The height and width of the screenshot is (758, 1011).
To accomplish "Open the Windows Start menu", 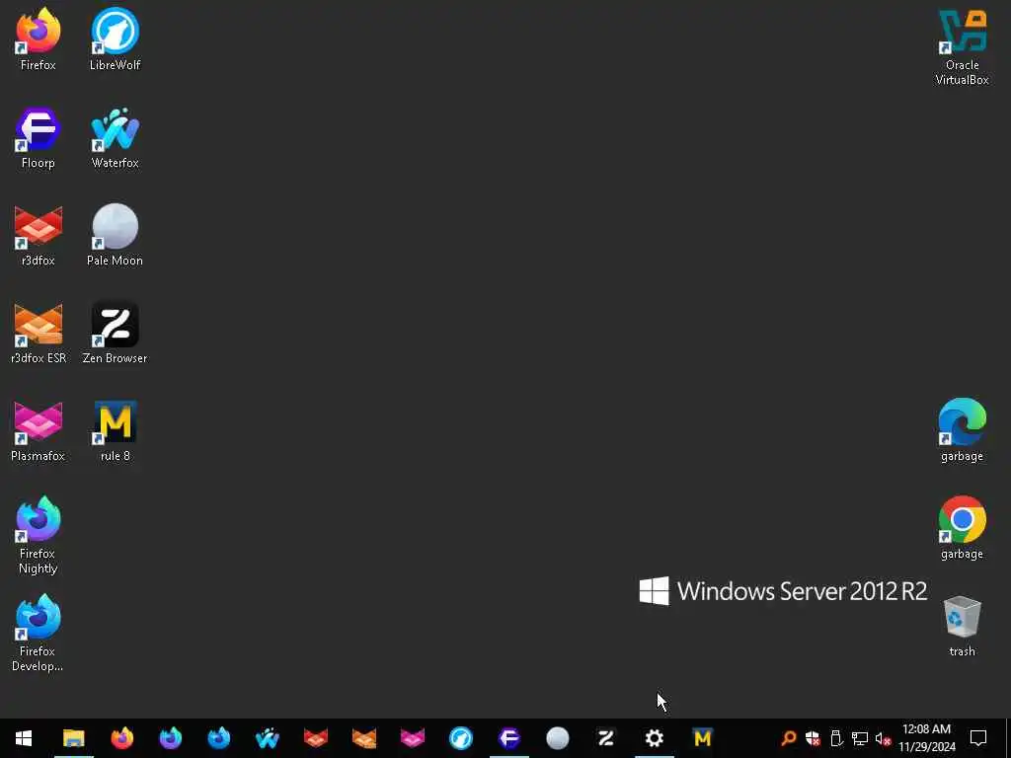I will pyautogui.click(x=24, y=738).
